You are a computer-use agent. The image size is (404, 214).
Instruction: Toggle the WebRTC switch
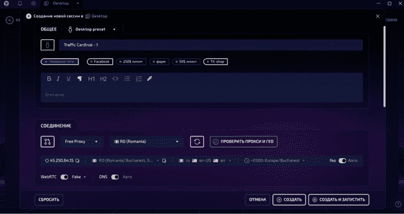(64, 177)
